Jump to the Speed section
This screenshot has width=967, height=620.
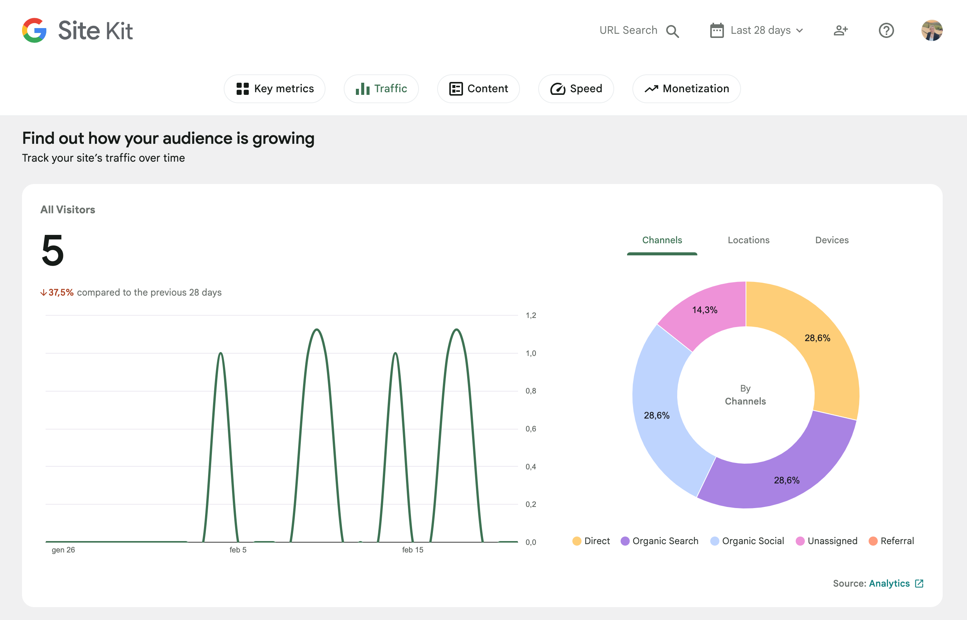[576, 88]
